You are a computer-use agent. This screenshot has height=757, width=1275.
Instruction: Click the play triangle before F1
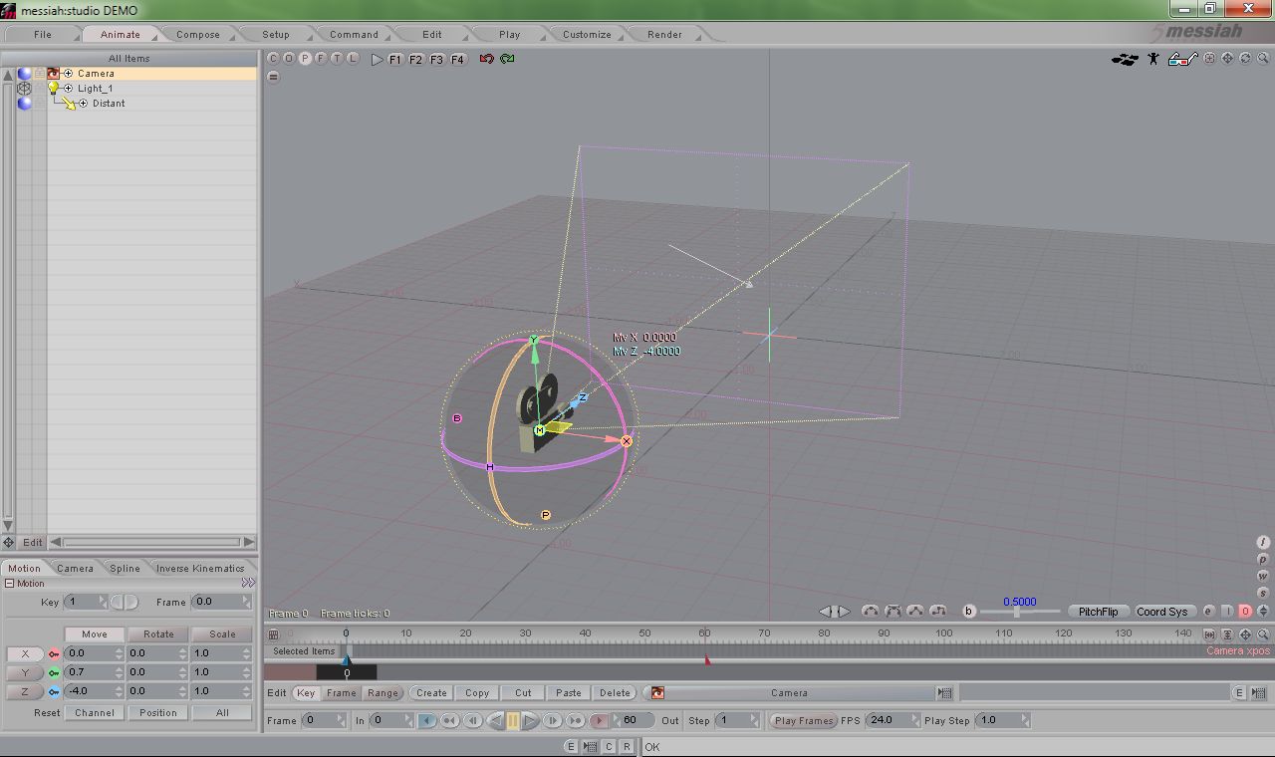click(377, 60)
